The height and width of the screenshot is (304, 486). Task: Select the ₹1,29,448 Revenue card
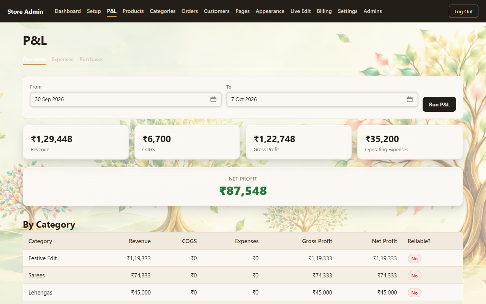click(x=76, y=142)
